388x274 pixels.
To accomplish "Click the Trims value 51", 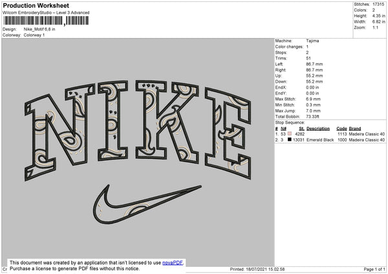I will [308, 58].
